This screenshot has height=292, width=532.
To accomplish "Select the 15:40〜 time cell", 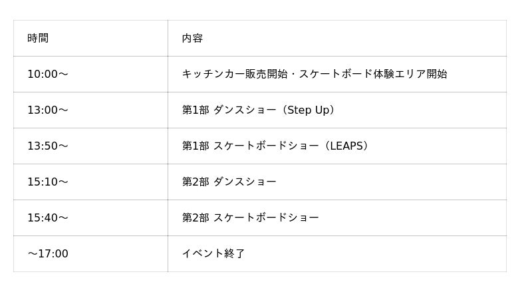I will (48, 218).
